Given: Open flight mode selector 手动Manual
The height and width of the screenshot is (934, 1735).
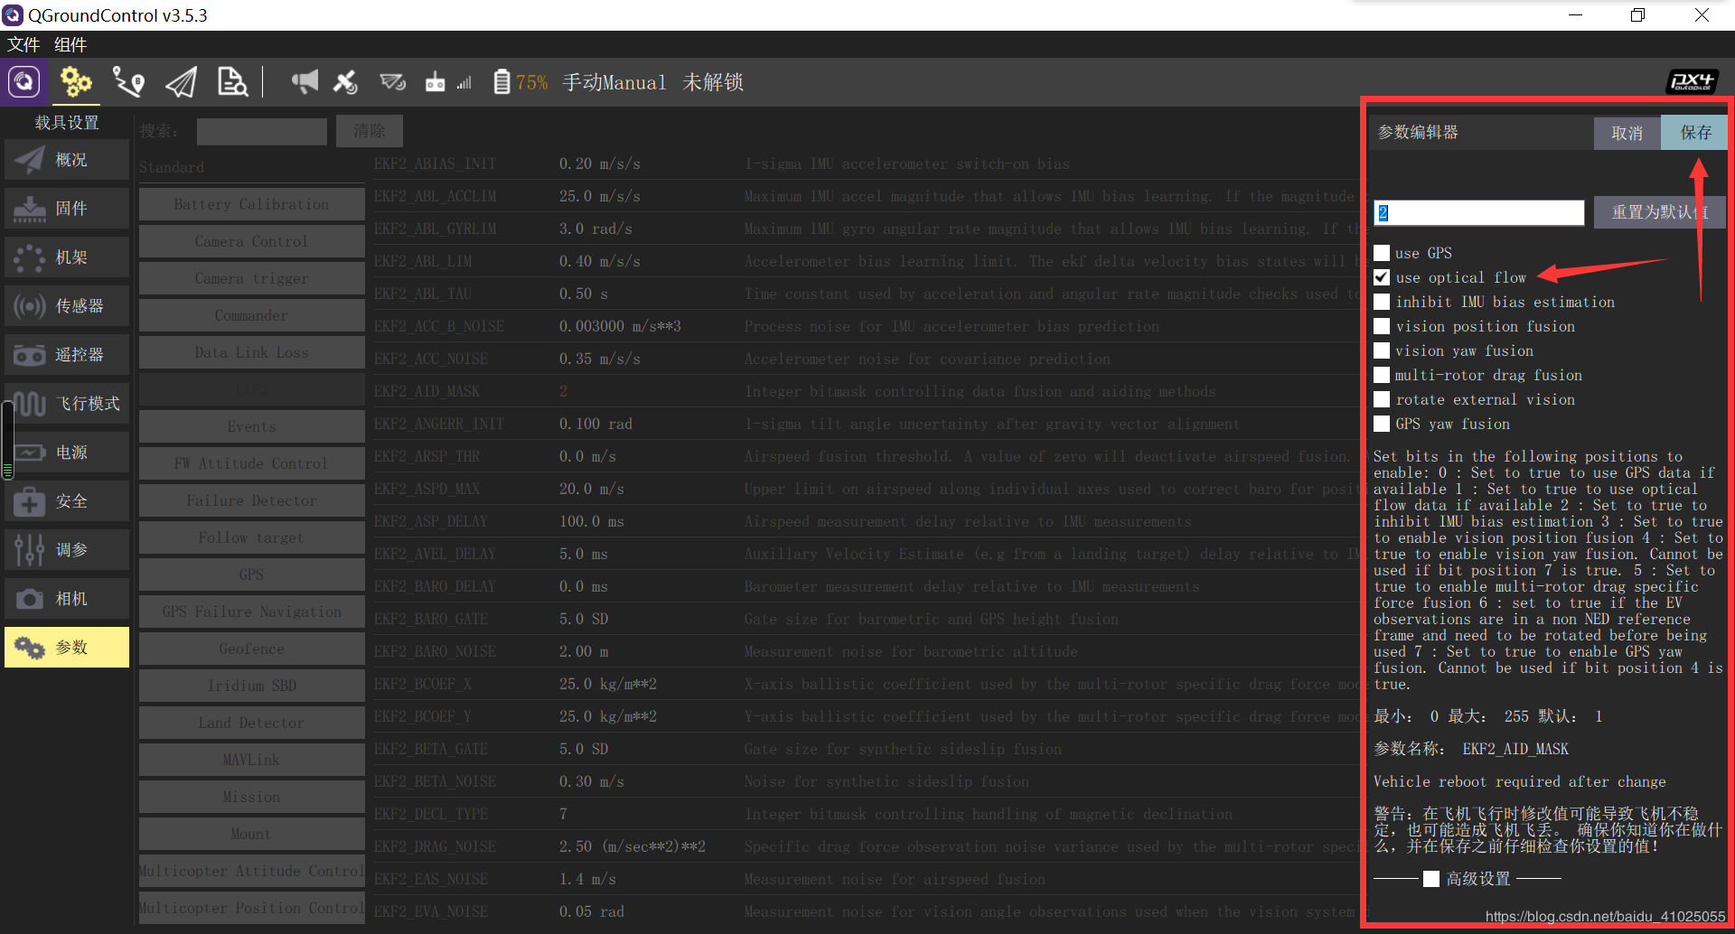Looking at the screenshot, I should pyautogui.click(x=614, y=82).
